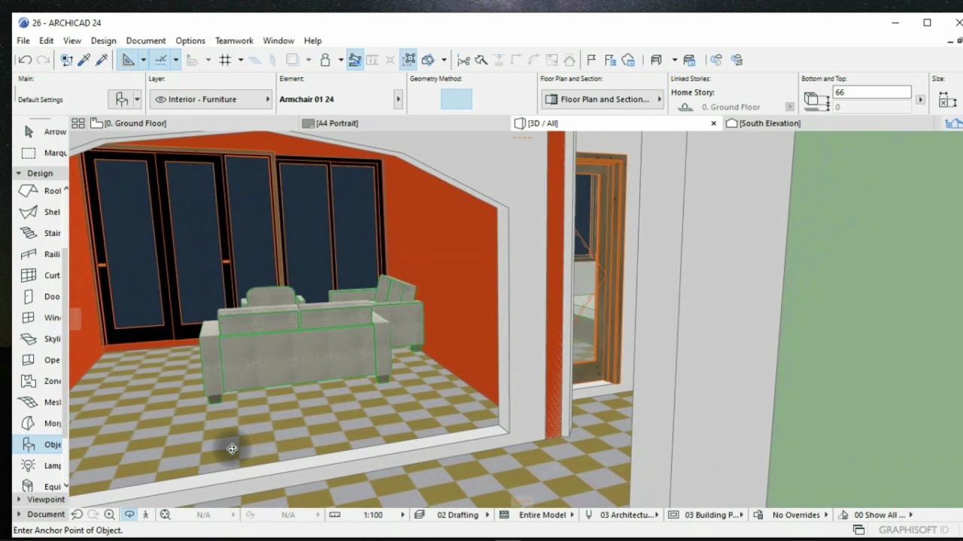The height and width of the screenshot is (541, 963).
Task: Open the File menu
Action: (23, 41)
